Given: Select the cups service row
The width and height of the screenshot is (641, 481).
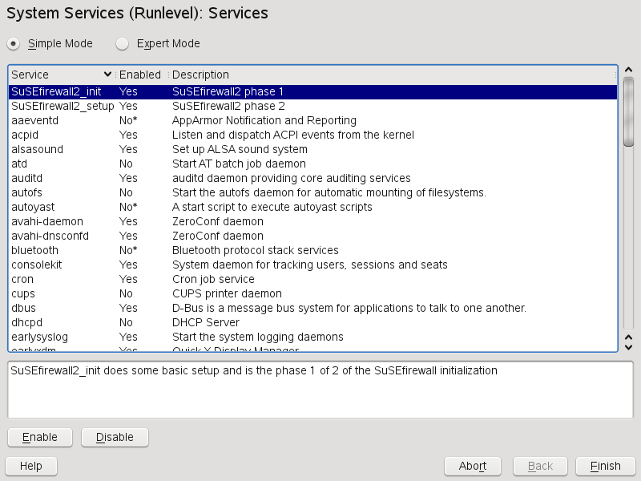Looking at the screenshot, I should tap(312, 293).
